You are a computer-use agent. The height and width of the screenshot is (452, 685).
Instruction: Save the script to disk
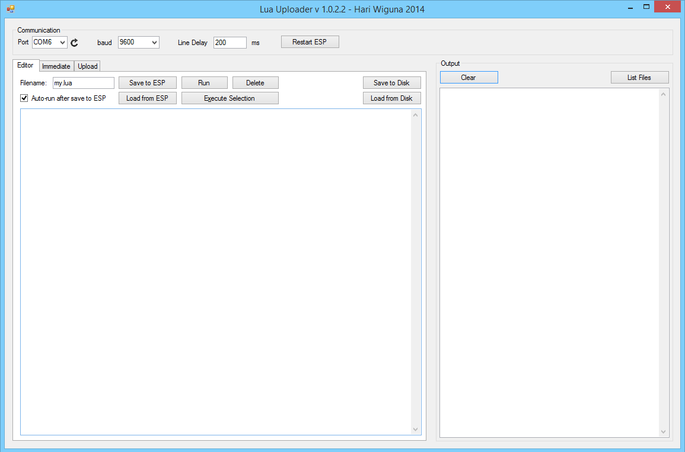tap(391, 83)
